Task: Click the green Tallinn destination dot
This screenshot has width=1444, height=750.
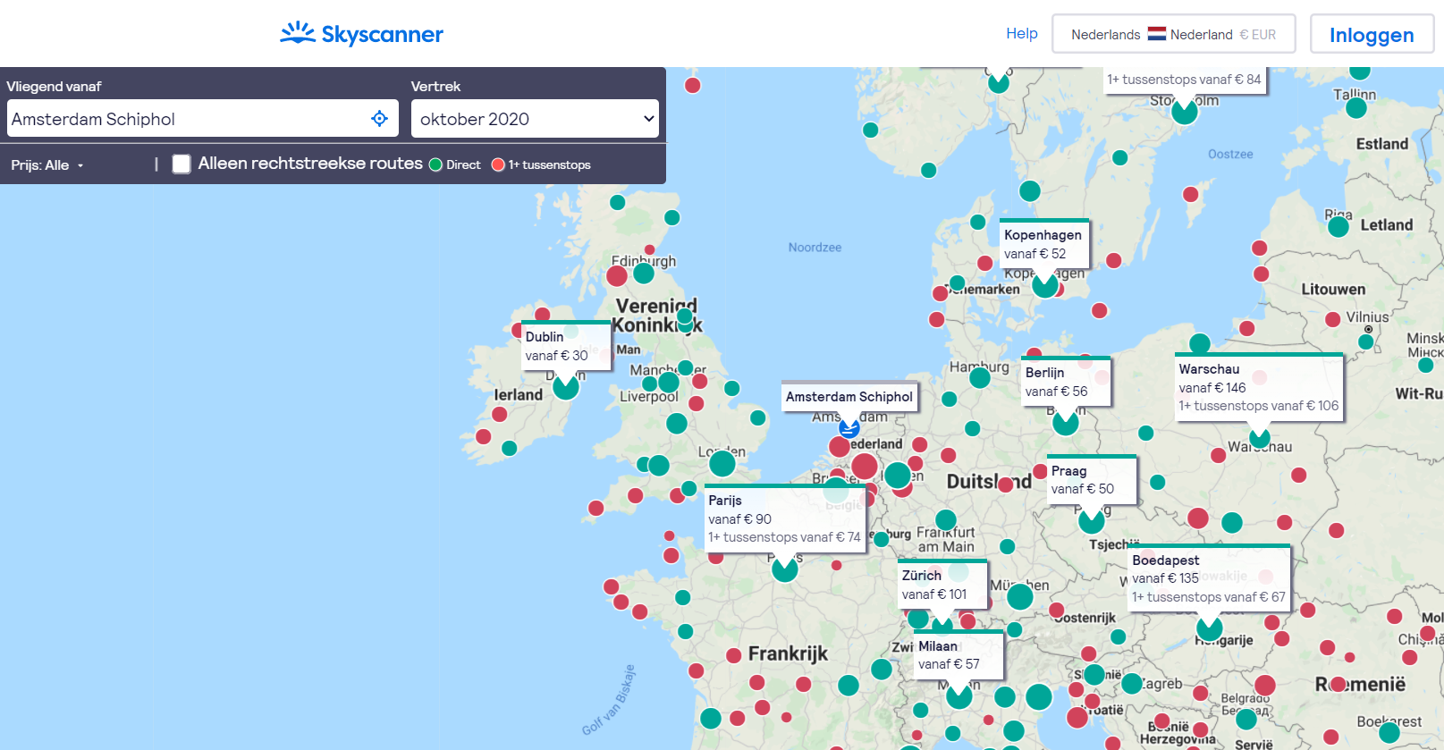Action: [1356, 108]
